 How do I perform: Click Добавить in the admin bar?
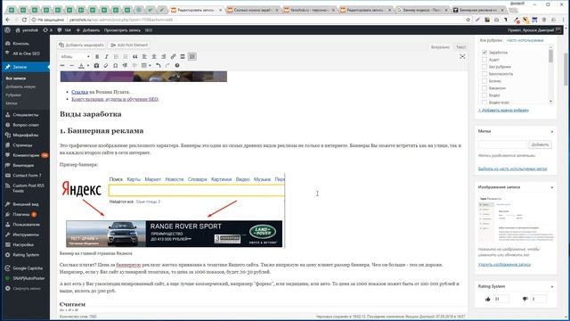click(x=88, y=30)
